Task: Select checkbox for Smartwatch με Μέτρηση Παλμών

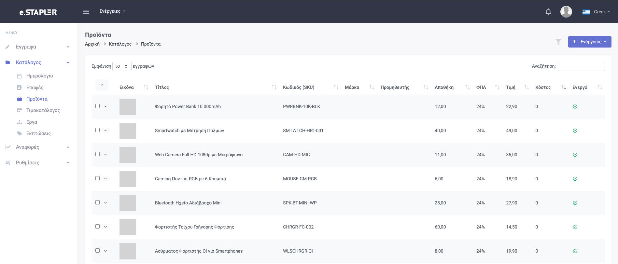Action: click(97, 130)
